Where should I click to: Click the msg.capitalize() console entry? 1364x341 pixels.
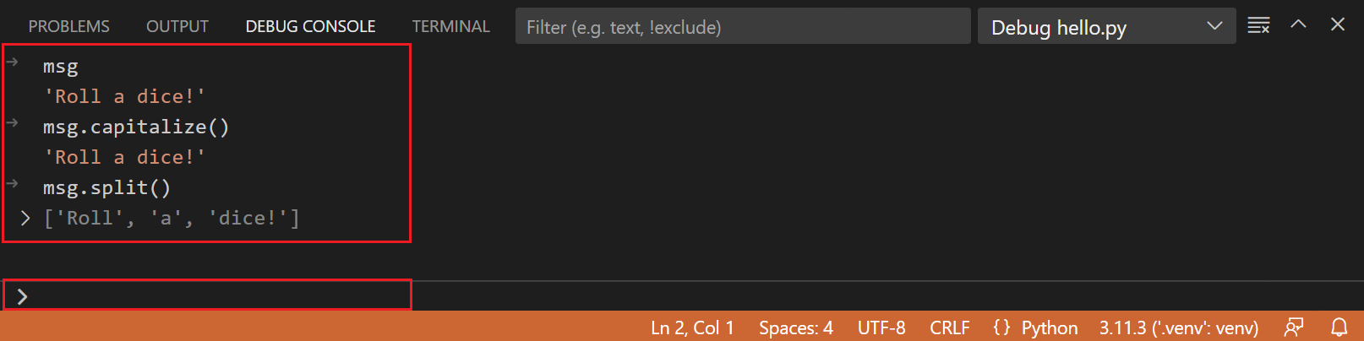point(136,127)
